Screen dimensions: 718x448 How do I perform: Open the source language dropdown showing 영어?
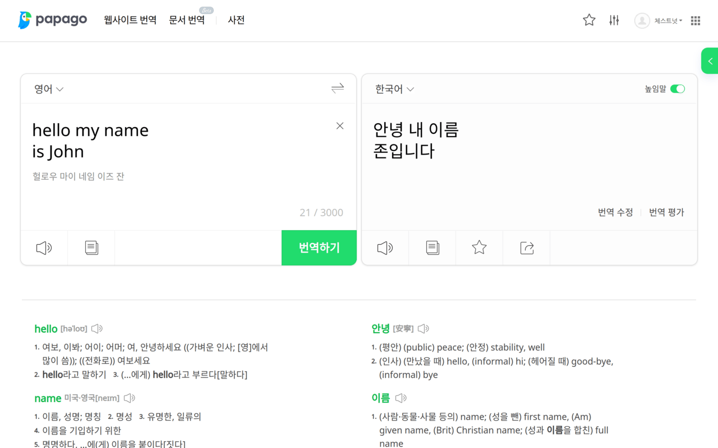(48, 88)
